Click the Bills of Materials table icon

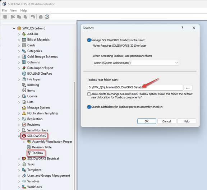click(x=24, y=40)
